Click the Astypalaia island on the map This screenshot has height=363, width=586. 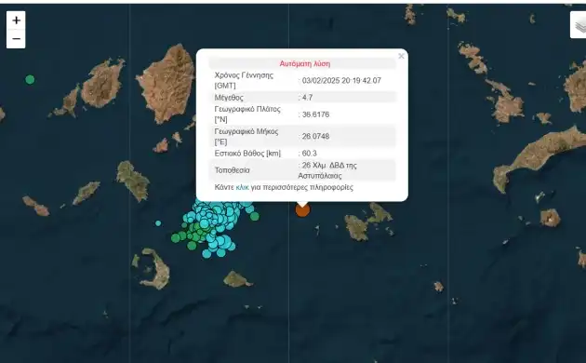[x=367, y=222]
